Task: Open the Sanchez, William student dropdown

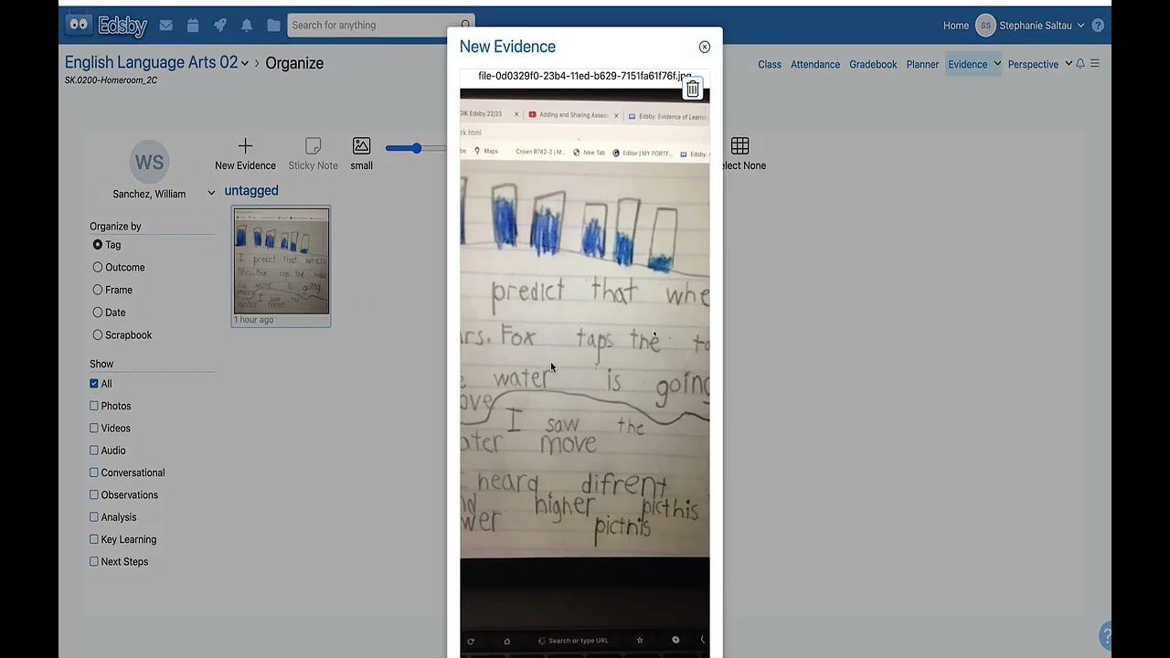Action: [211, 194]
